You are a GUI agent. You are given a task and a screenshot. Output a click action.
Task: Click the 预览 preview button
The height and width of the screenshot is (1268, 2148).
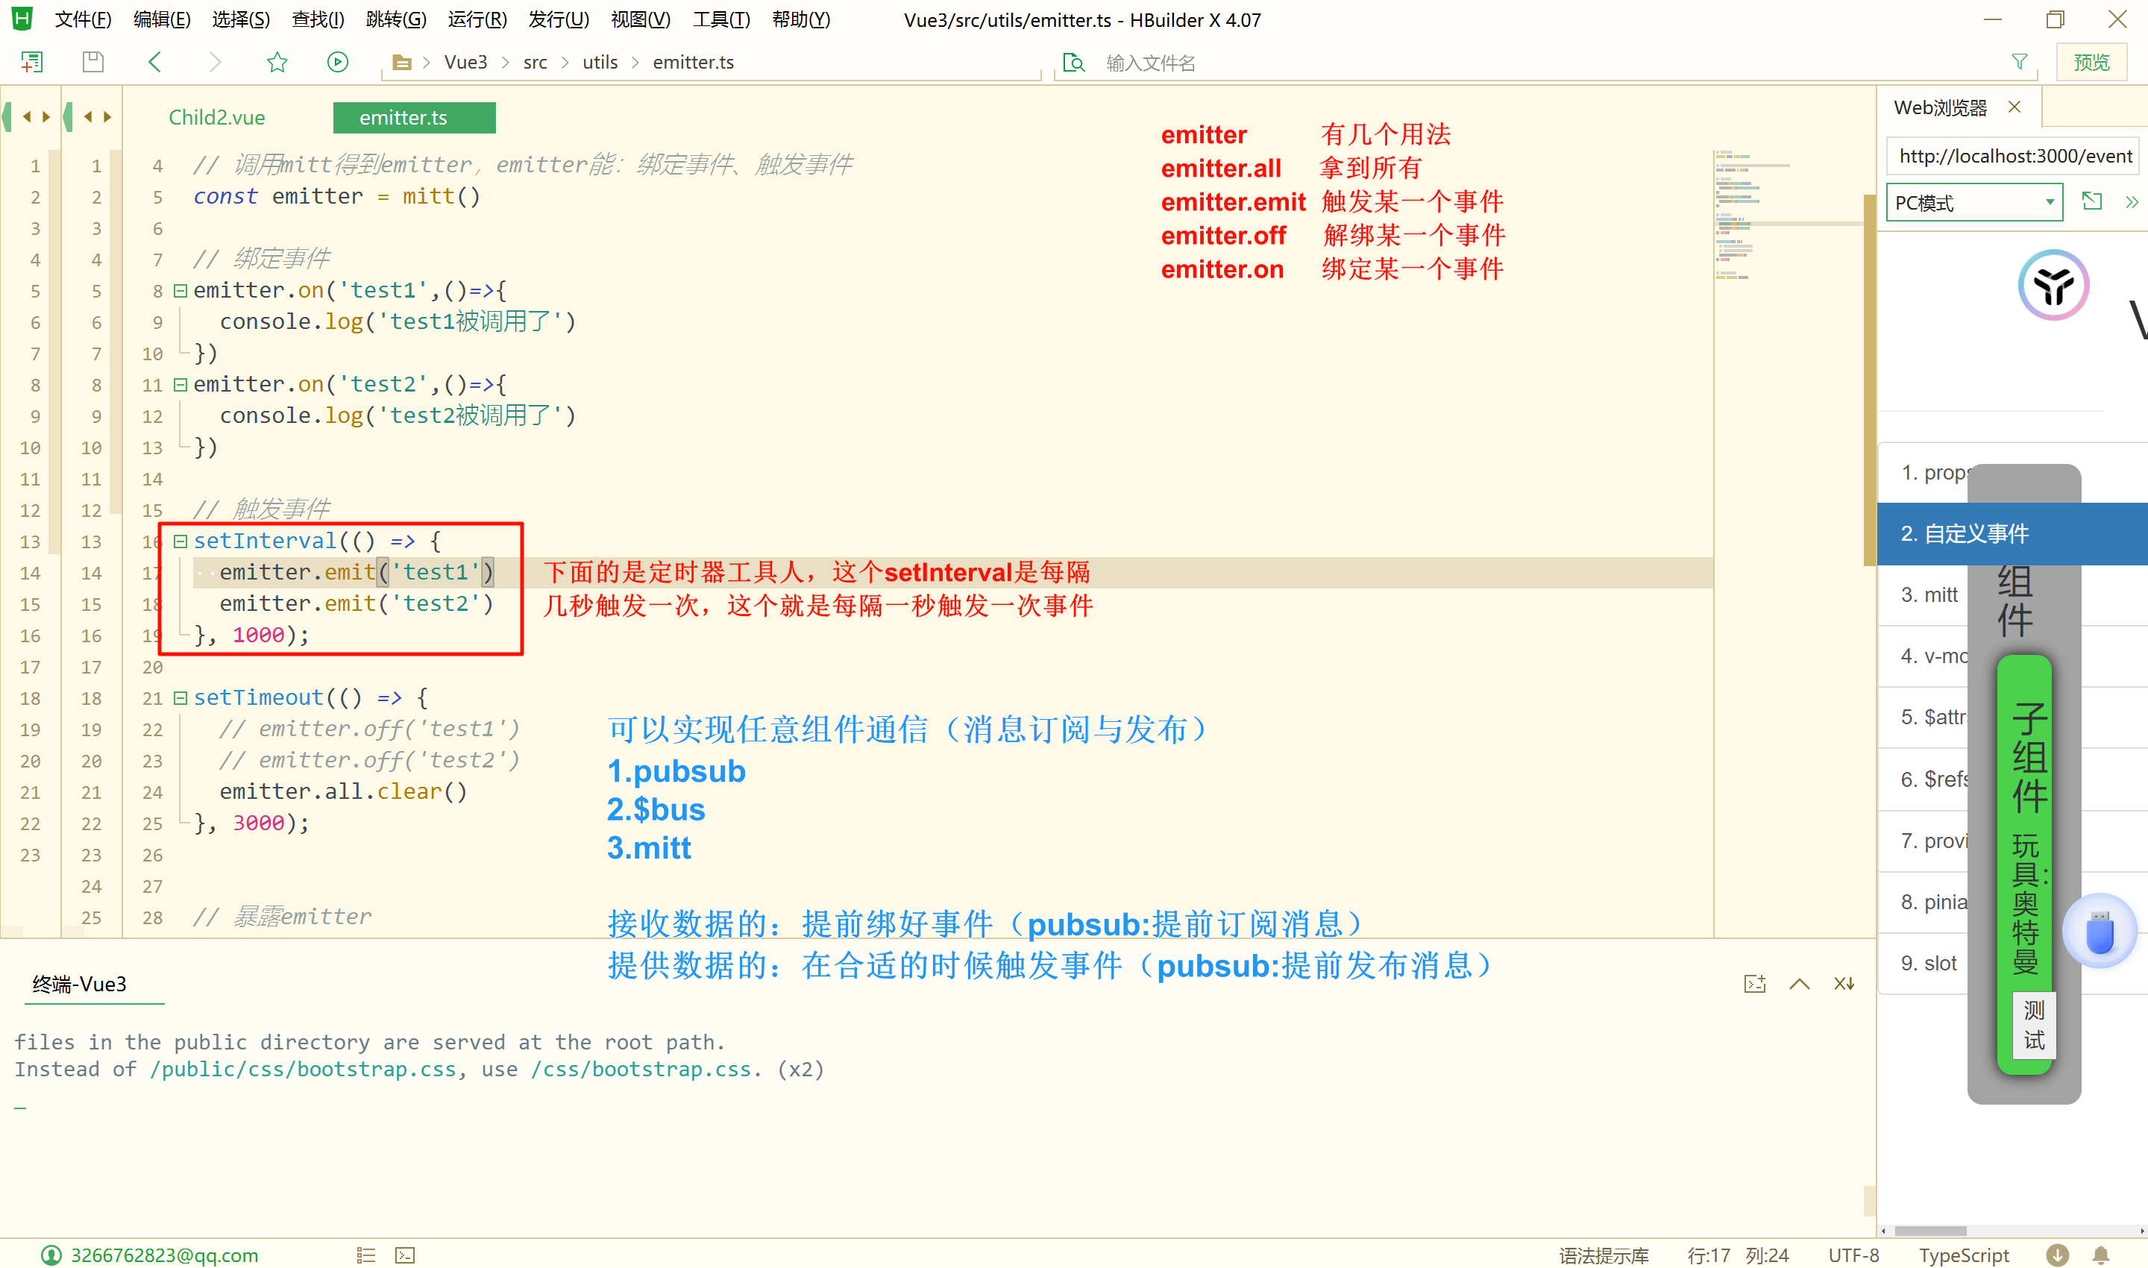tap(2091, 61)
